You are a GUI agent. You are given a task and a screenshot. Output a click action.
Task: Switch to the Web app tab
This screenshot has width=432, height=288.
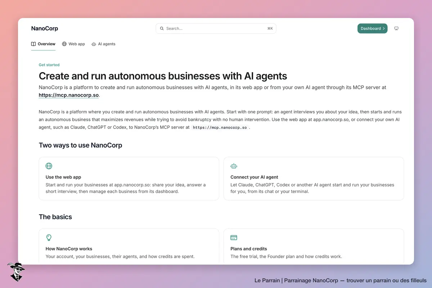point(73,44)
